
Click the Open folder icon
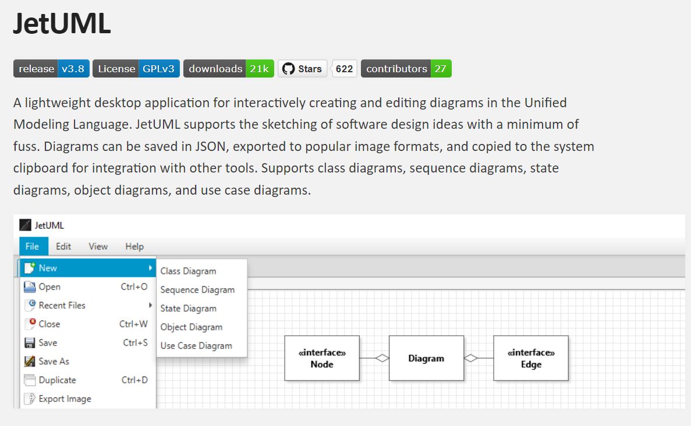pos(30,287)
